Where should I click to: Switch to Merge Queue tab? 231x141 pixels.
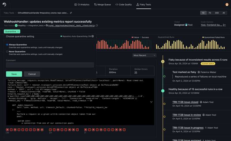(x=103, y=5)
